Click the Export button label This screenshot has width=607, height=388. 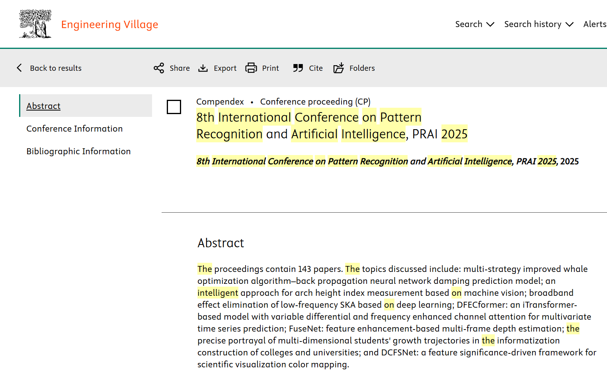tap(225, 68)
